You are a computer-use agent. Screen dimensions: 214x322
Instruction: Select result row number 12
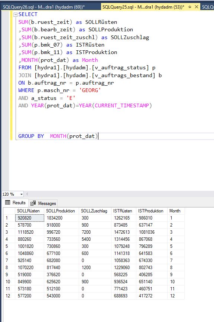tap(9, 296)
